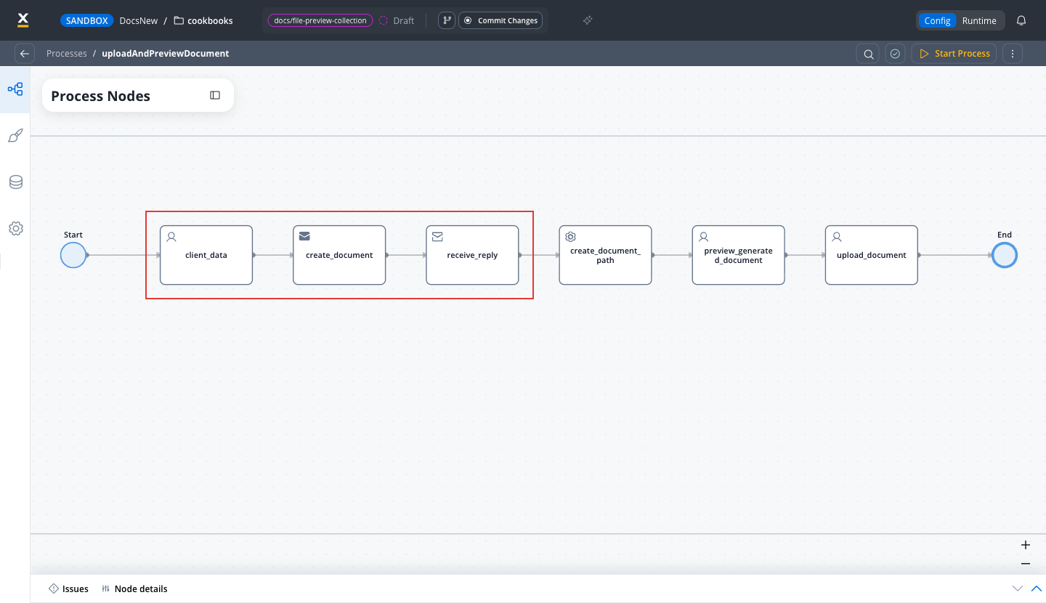Select the client_data user task node
This screenshot has width=1046, height=603.
[x=206, y=255]
